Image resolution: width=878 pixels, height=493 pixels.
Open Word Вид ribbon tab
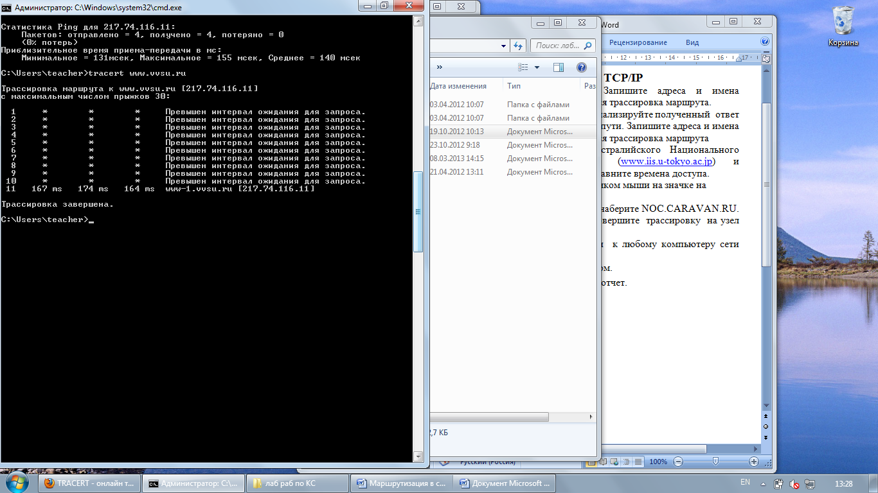coord(692,42)
